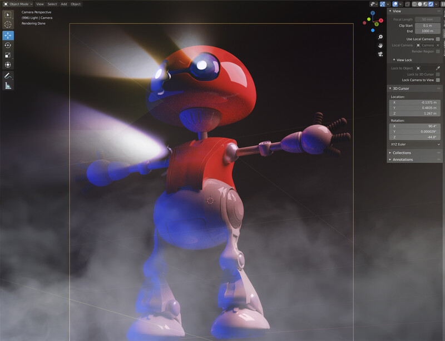Click the blue Z axis on navigation gizmo
The width and height of the screenshot is (445, 341).
point(373,13)
